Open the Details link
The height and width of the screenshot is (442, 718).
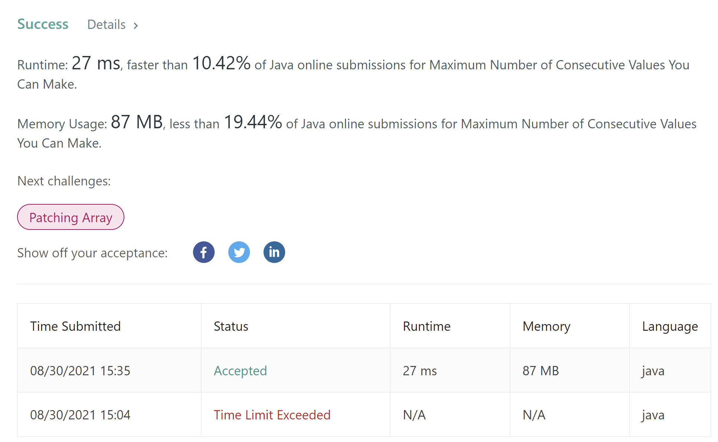107,24
